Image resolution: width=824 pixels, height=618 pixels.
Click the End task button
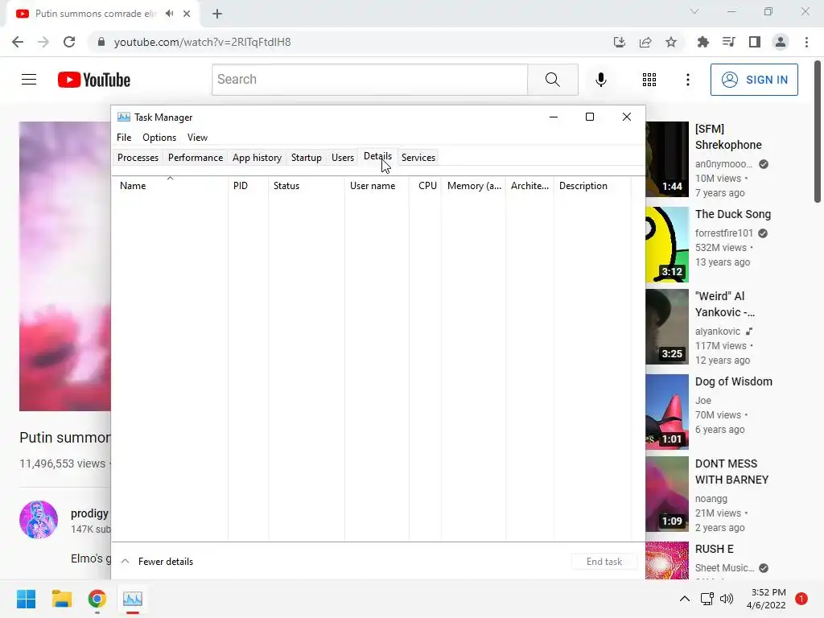pos(604,561)
